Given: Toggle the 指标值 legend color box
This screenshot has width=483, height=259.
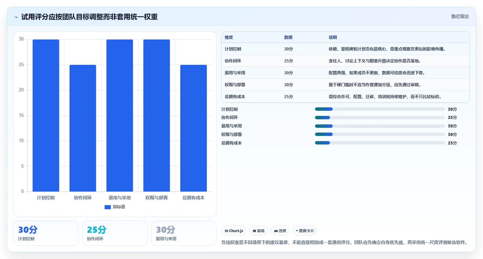Looking at the screenshot, I should click(x=108, y=207).
